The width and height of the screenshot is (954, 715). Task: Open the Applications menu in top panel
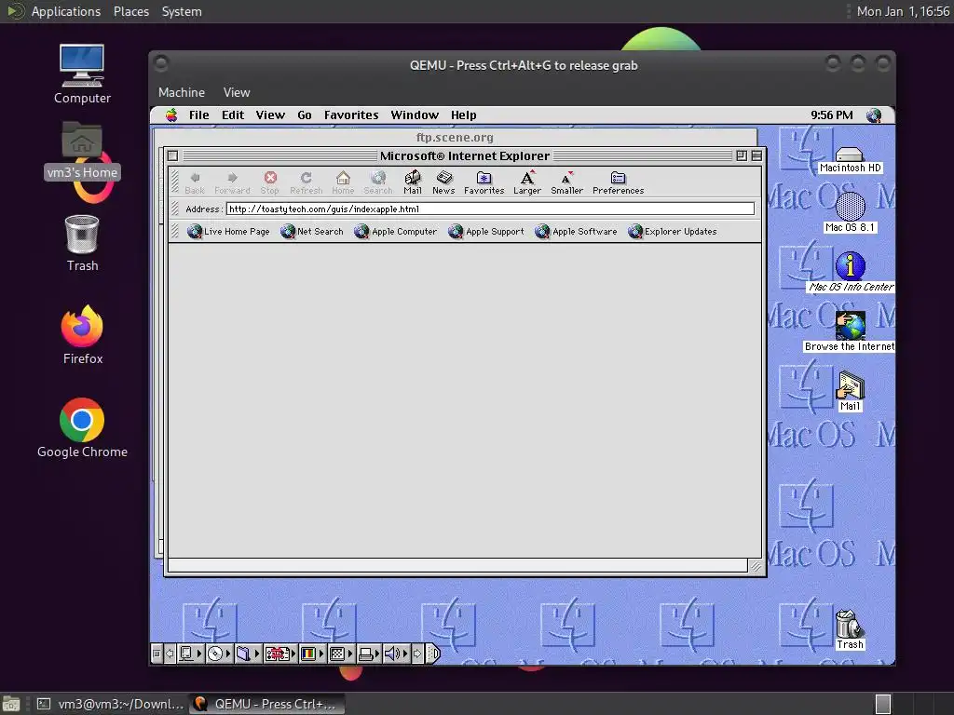pyautogui.click(x=66, y=11)
